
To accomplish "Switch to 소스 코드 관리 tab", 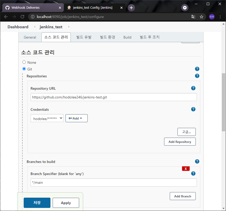I will point(56,37).
